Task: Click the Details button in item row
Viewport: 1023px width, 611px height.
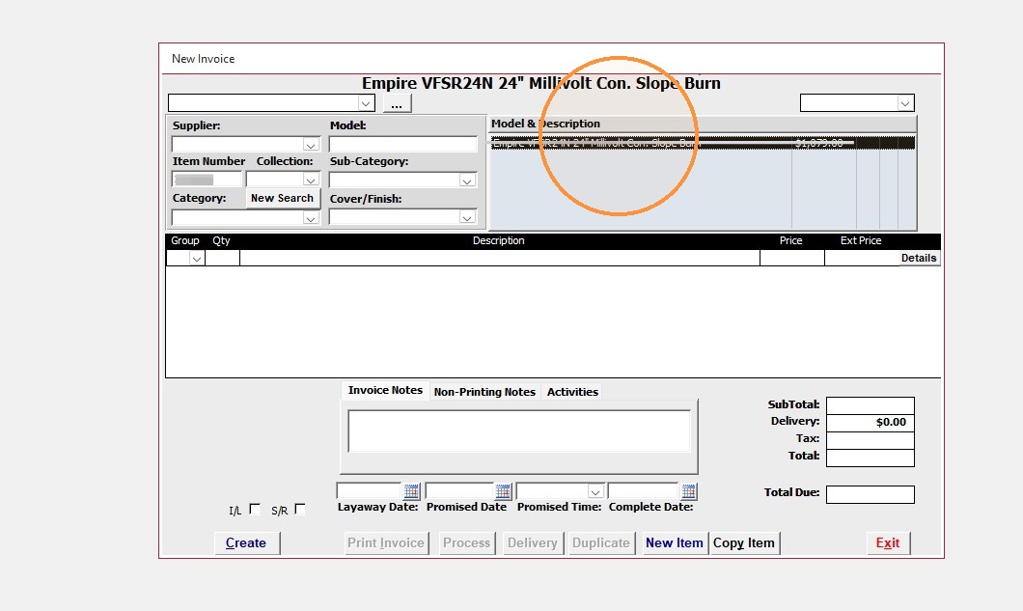Action: 919,258
